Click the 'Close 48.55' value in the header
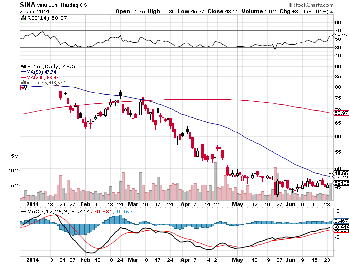This screenshot has width=349, height=264. 223,11
